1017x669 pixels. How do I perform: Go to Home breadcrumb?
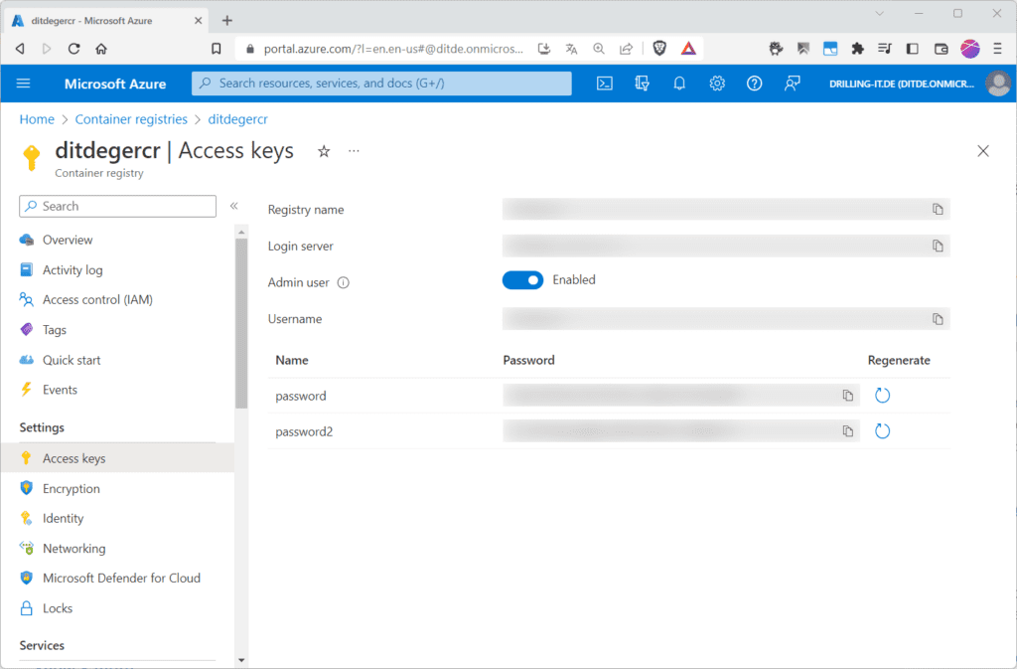coord(37,119)
